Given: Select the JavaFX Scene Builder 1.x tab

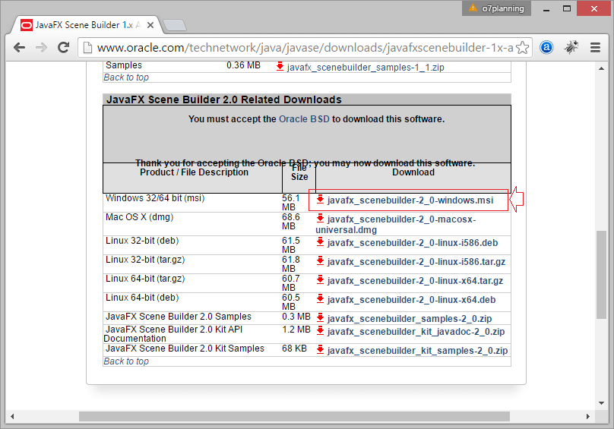Looking at the screenshot, I should coord(87,25).
